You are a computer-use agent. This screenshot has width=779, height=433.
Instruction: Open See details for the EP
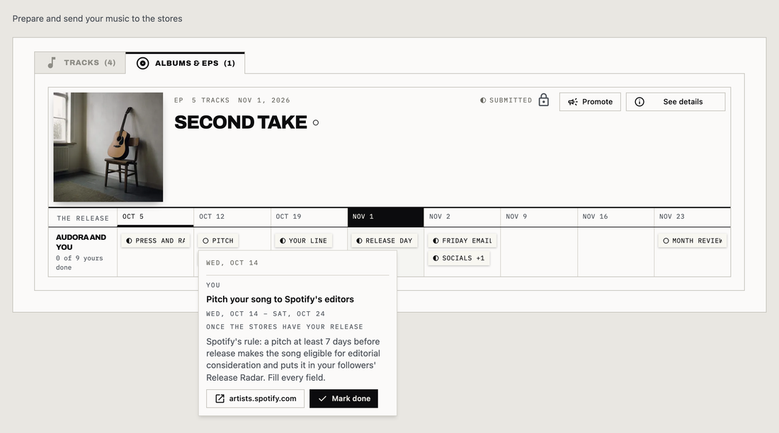(x=675, y=102)
